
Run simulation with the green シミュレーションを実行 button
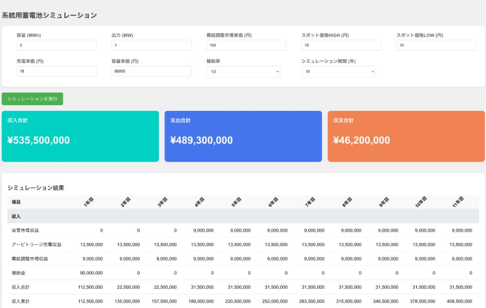32,99
